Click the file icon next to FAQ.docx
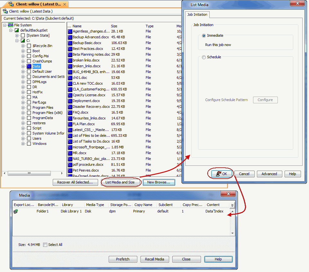 (x=70, y=112)
